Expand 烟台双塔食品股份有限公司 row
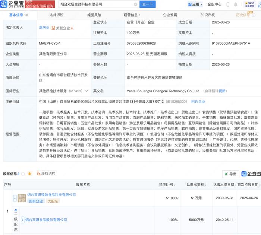The image size is (261, 235). 23,220
